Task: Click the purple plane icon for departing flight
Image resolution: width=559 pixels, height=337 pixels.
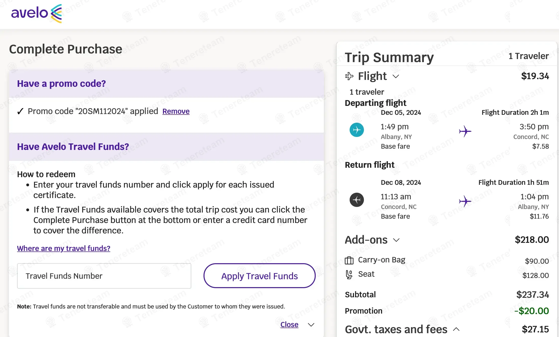Action: pyautogui.click(x=465, y=131)
